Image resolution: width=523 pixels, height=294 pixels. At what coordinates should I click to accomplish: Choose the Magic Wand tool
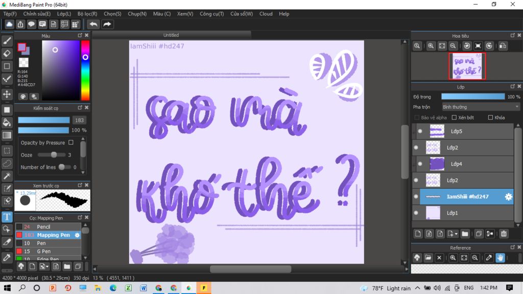tap(7, 176)
